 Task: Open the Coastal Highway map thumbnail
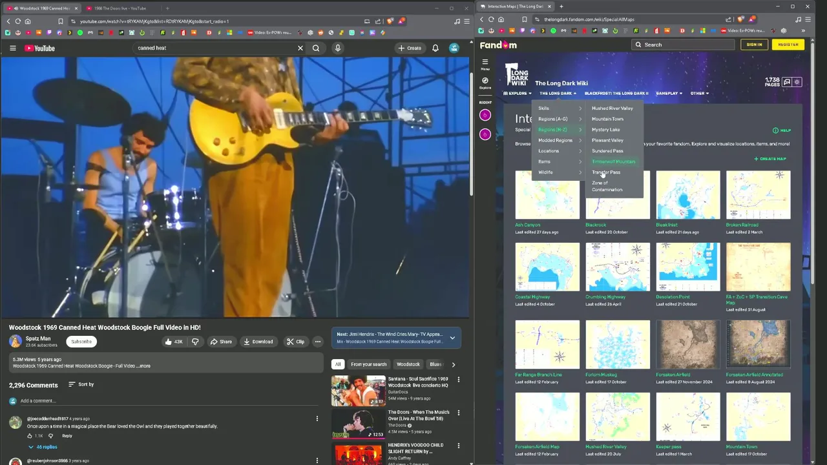547,267
